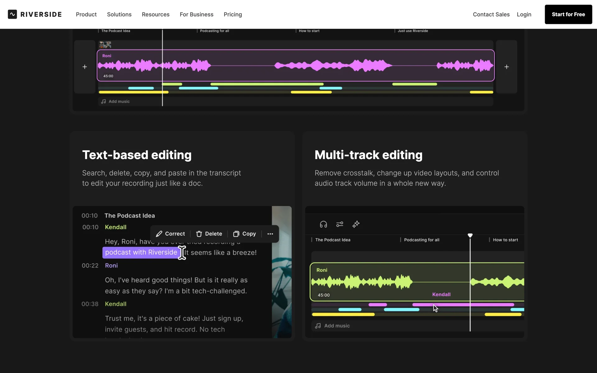Open the Product menu

[x=86, y=14]
